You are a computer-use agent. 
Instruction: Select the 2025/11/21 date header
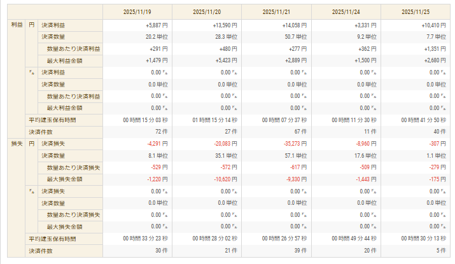(277, 12)
